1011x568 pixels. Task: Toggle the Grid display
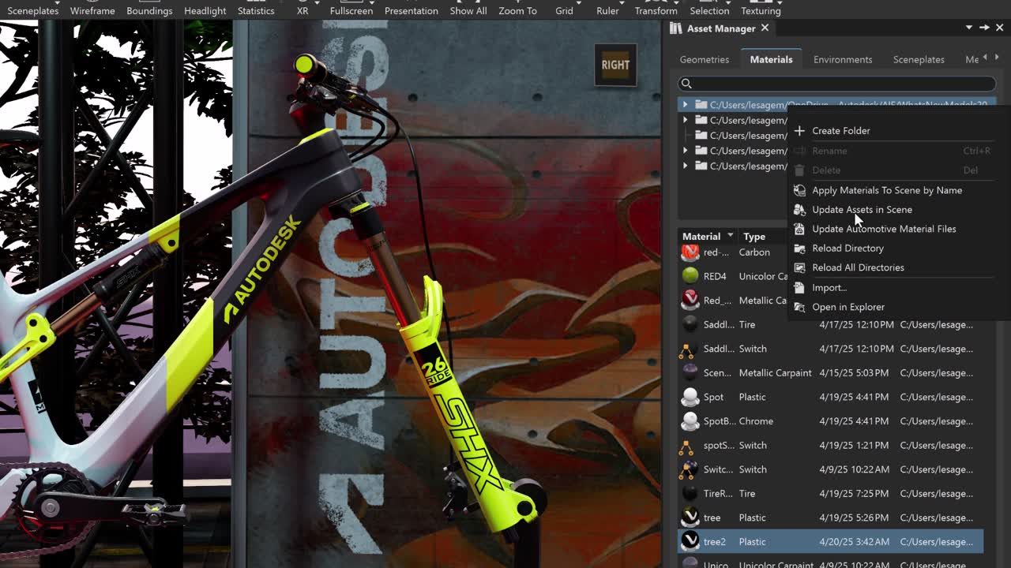click(564, 11)
